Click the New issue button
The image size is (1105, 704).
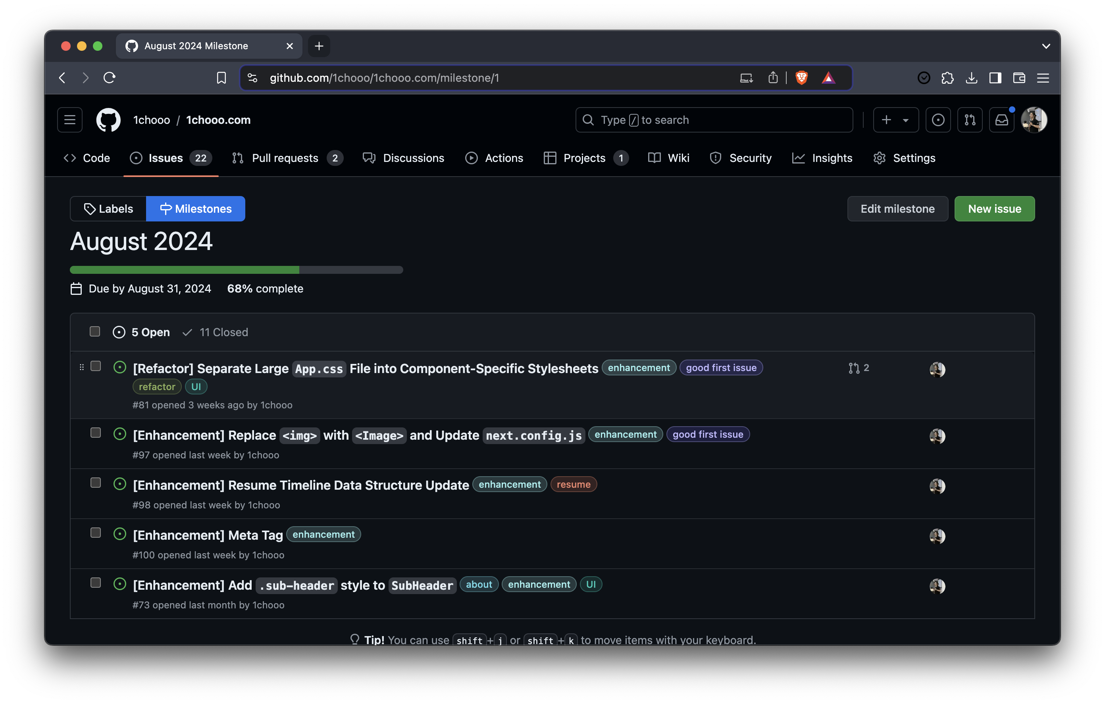click(x=994, y=209)
